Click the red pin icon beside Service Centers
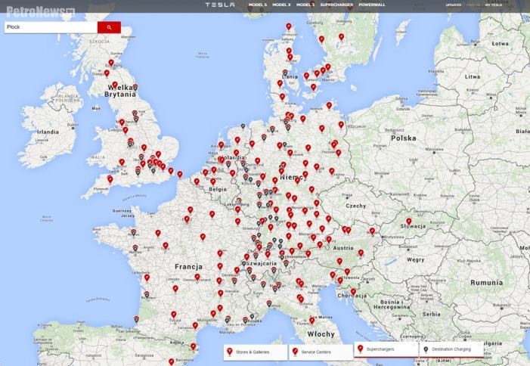Image resolution: width=530 pixels, height=366 pixels. (295, 352)
